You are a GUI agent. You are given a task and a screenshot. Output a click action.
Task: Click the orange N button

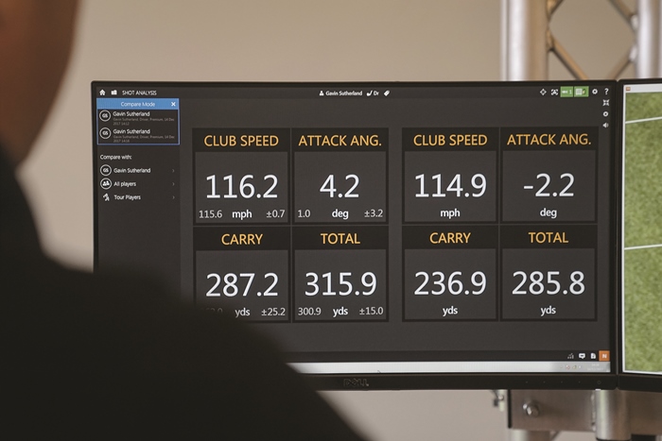(604, 356)
